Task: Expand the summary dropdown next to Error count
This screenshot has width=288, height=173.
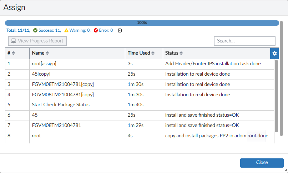Action: [x=120, y=31]
